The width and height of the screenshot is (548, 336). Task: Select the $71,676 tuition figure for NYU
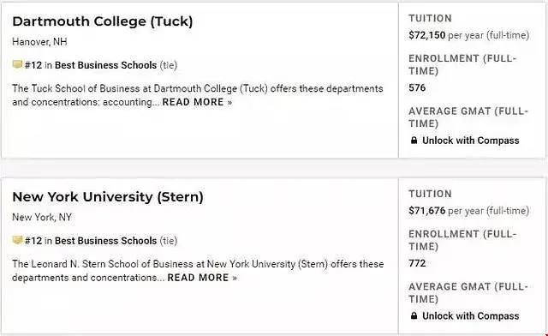(426, 211)
